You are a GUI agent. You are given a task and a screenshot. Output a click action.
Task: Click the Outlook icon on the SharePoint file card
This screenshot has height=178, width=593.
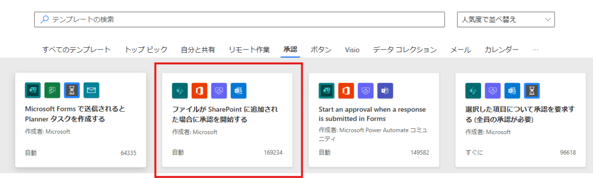[239, 91]
